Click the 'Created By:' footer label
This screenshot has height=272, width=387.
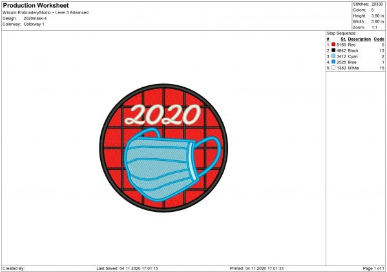click(14, 268)
